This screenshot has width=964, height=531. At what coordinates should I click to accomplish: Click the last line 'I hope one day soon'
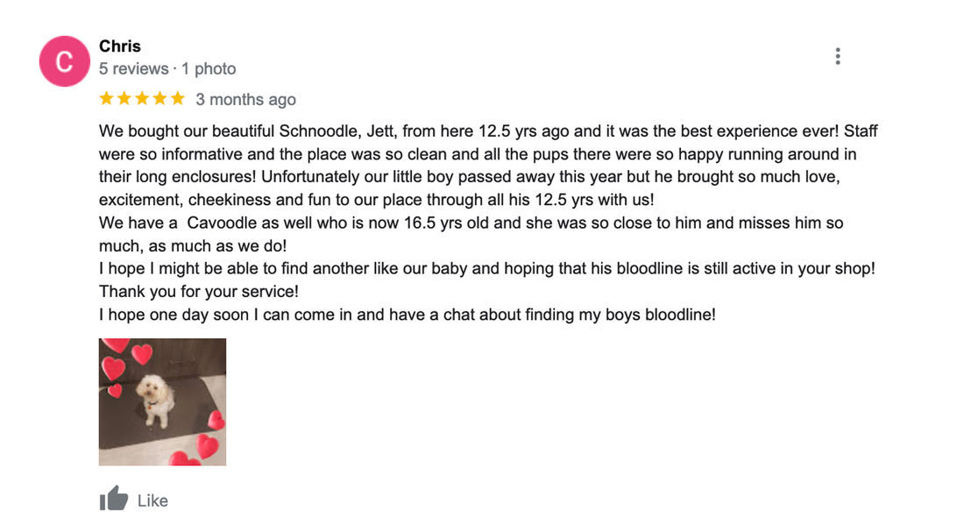[x=407, y=315]
